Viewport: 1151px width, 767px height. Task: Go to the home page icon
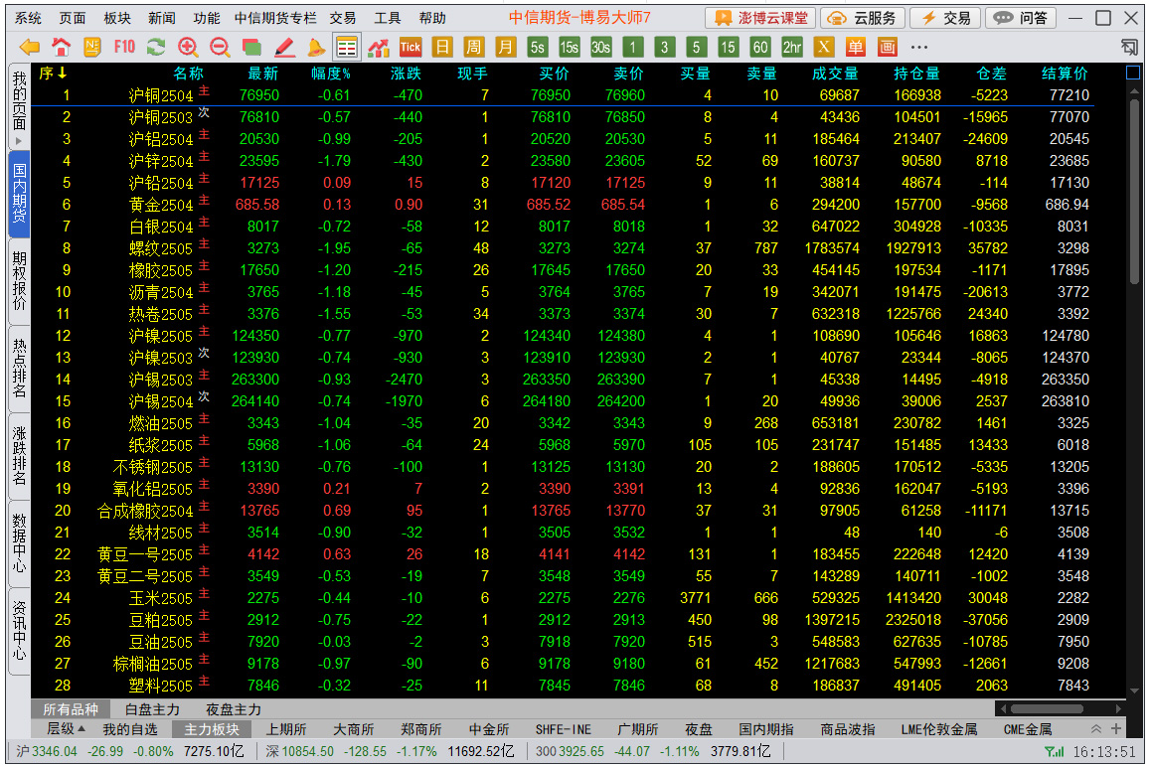coord(61,48)
